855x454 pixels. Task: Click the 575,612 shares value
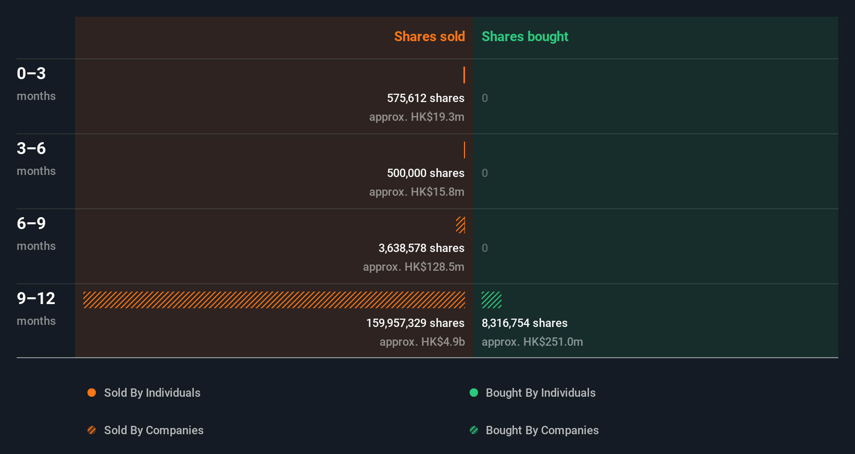425,98
